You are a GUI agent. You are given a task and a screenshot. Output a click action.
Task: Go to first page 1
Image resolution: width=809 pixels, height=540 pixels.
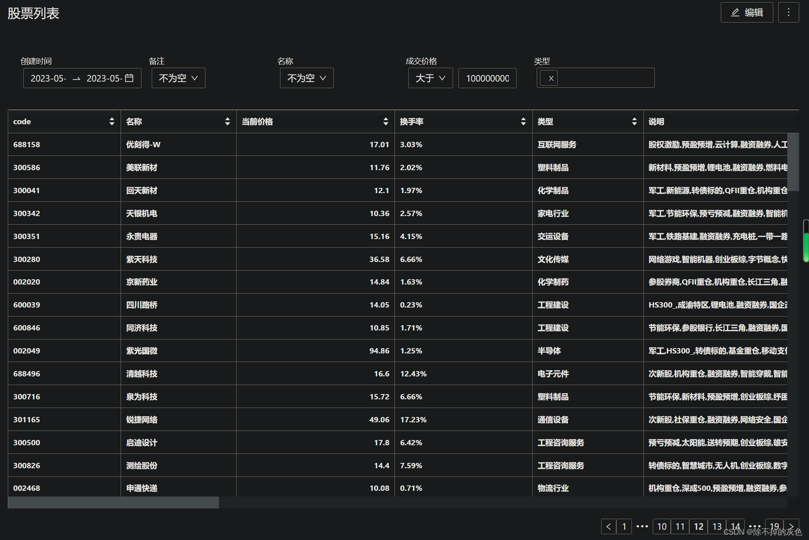tap(624, 526)
